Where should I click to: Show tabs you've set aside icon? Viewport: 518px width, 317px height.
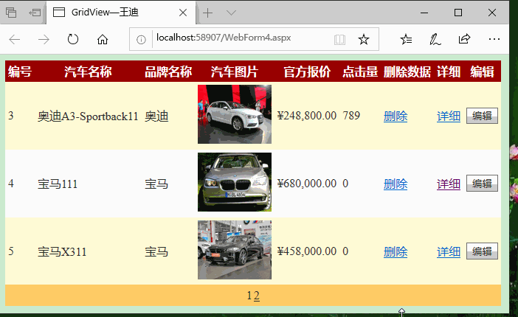[11, 13]
